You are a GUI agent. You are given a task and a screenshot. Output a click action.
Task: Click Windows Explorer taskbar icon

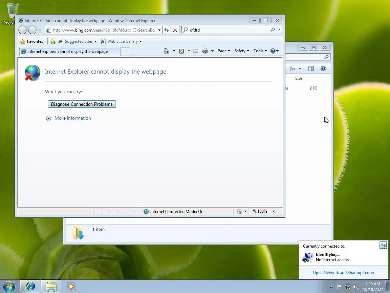point(51,287)
